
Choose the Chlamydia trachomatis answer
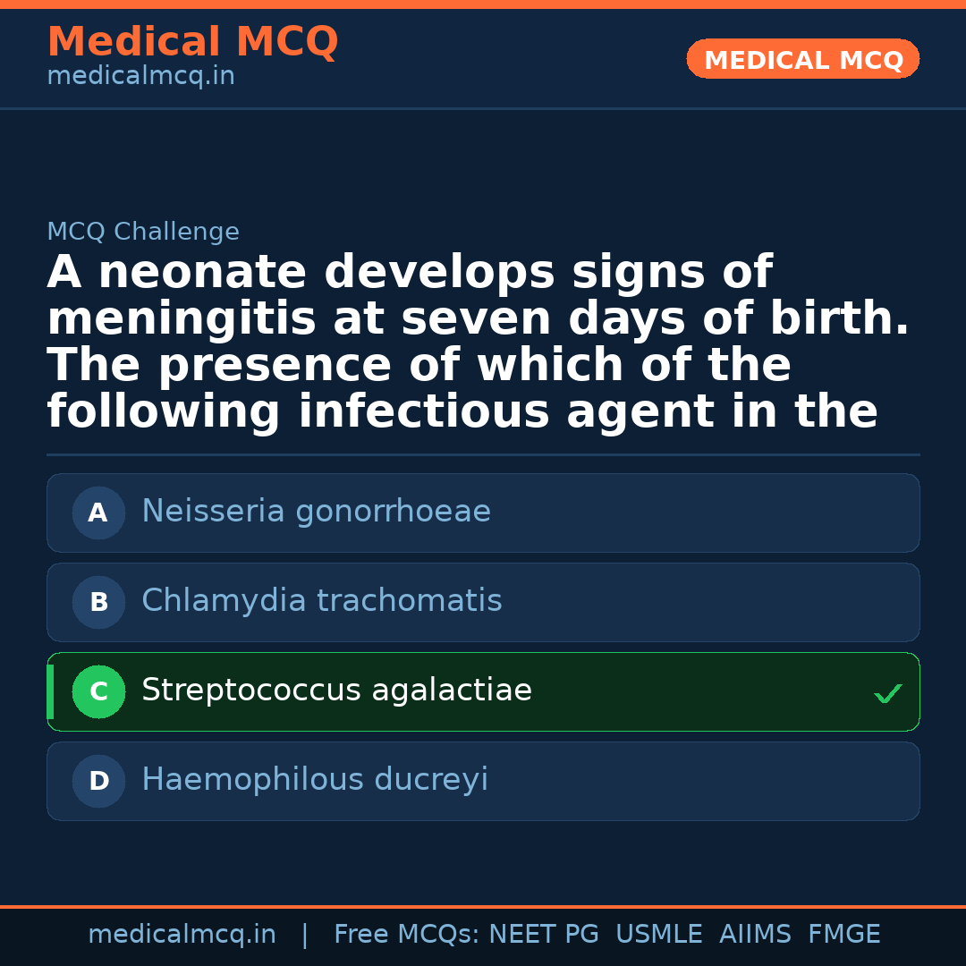(x=322, y=601)
